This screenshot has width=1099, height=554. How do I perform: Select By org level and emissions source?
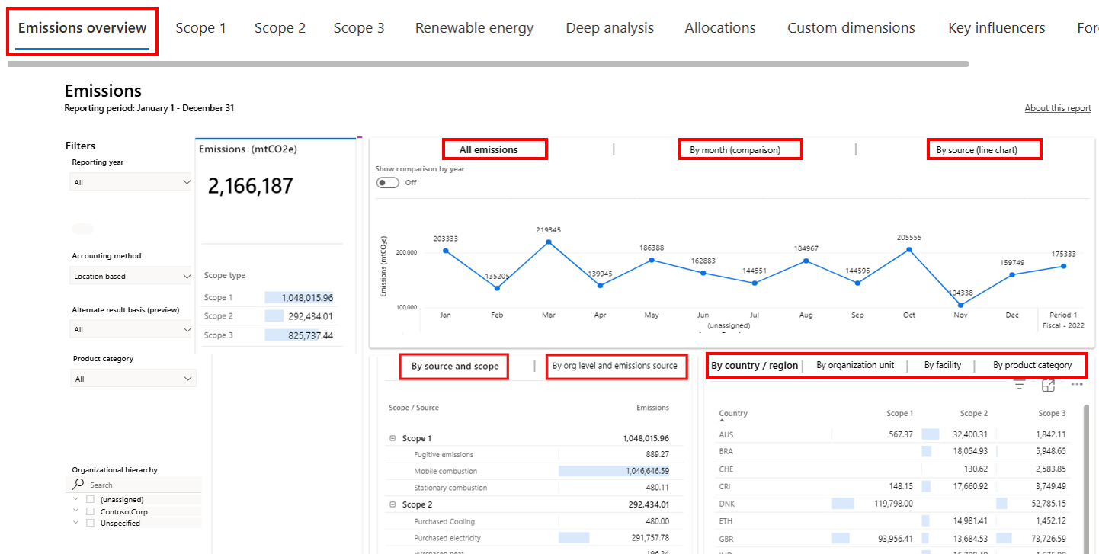tap(614, 366)
